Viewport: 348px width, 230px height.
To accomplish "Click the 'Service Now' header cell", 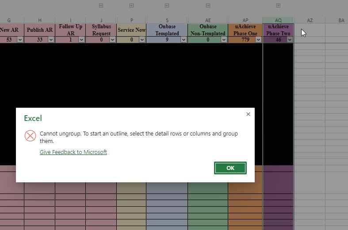I will pos(131,30).
